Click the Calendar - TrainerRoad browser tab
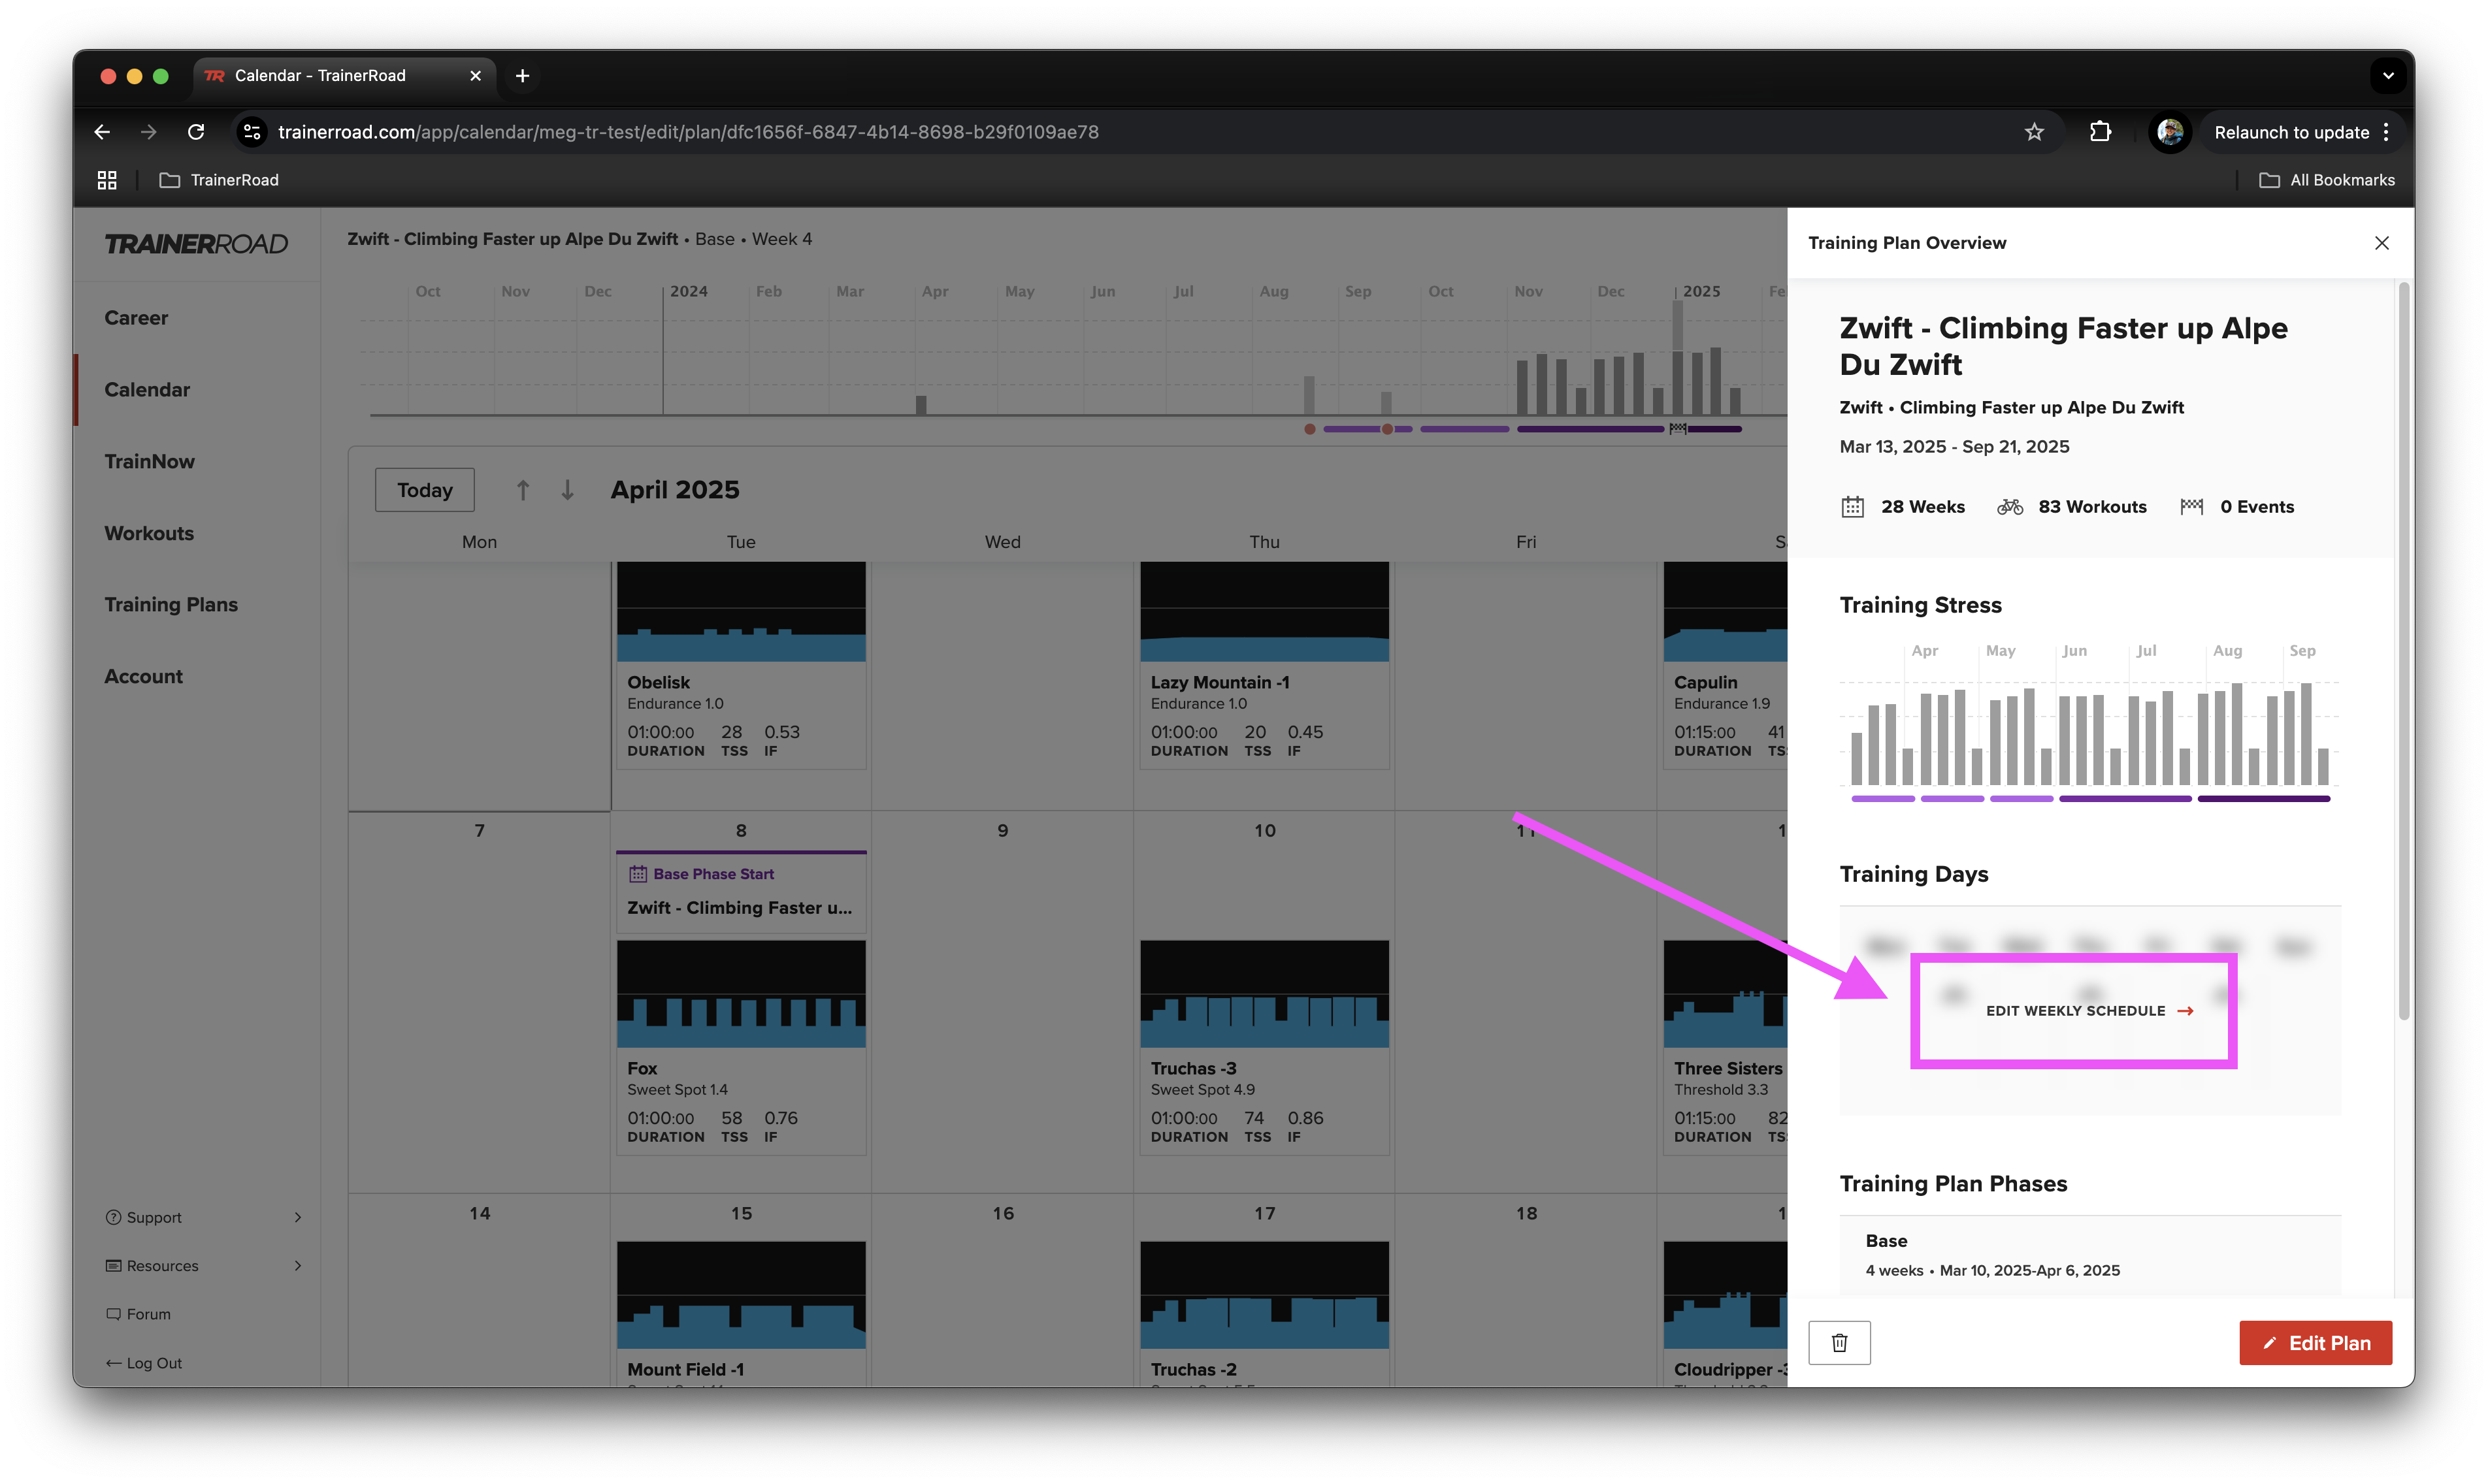The width and height of the screenshot is (2488, 1484). pos(343,75)
